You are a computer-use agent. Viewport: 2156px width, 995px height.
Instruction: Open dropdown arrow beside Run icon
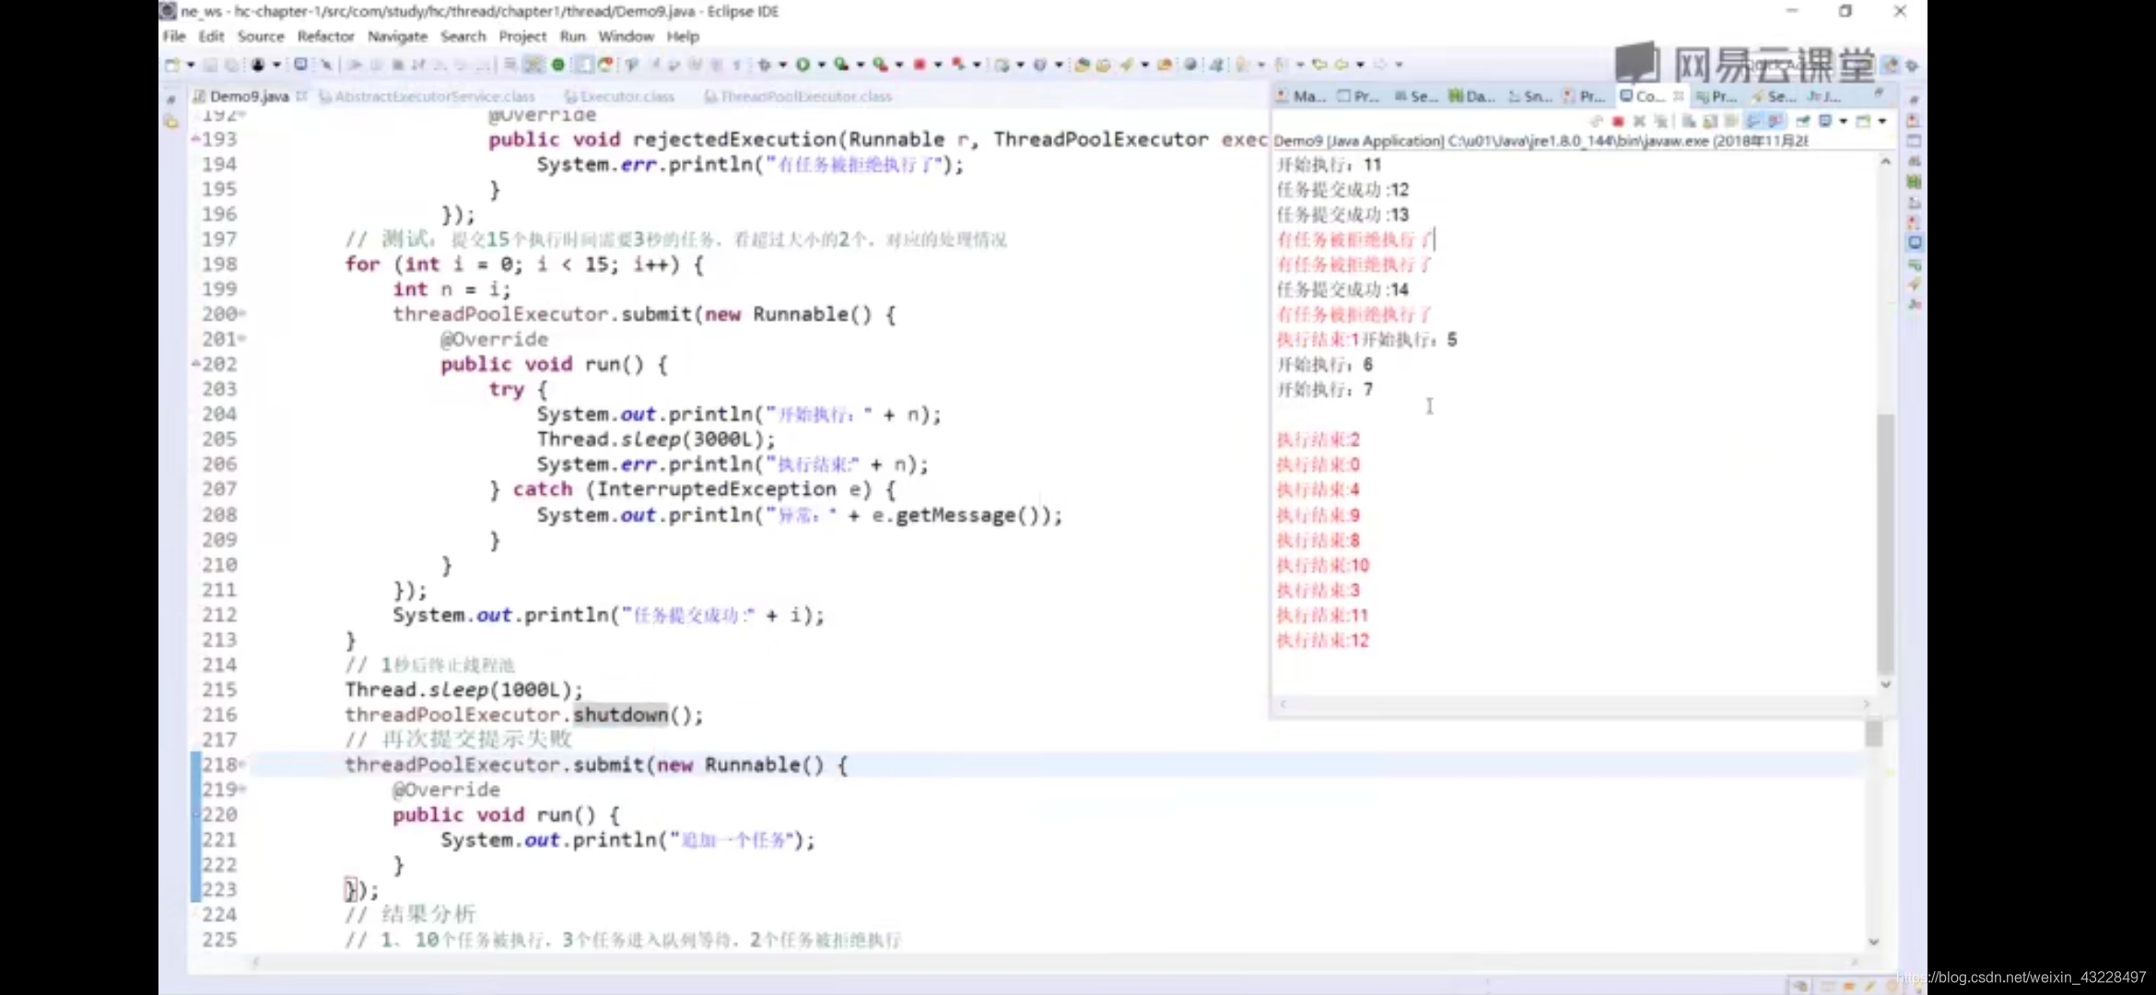pyautogui.click(x=821, y=64)
